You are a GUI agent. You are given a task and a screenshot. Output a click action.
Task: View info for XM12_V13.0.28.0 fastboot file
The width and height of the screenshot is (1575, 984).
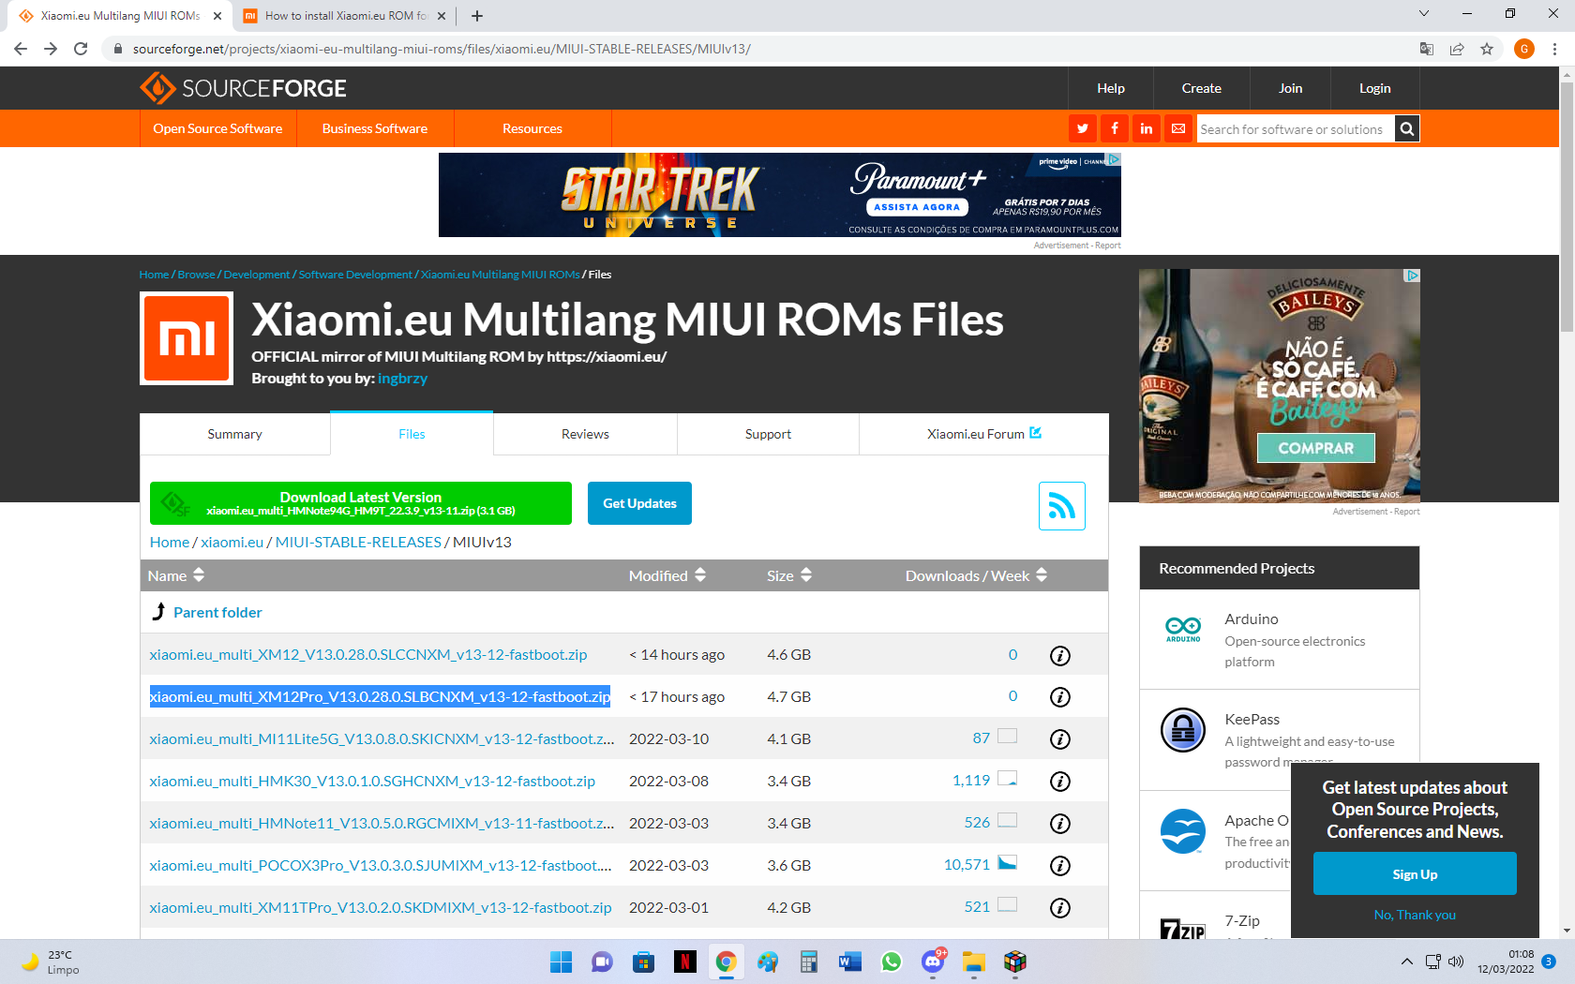(x=1060, y=655)
